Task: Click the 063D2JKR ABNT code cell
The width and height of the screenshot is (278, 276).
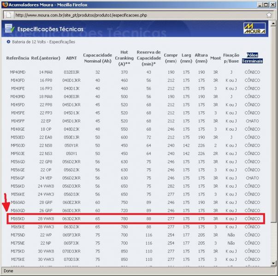Action: (71, 218)
